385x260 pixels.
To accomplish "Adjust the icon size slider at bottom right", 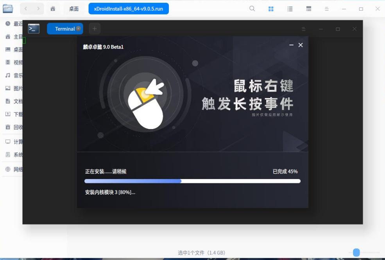I will [x=356, y=253].
